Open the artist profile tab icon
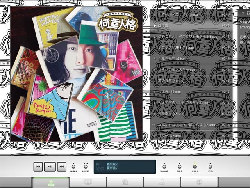The width and height of the screenshot is (250, 188). pyautogui.click(x=162, y=183)
